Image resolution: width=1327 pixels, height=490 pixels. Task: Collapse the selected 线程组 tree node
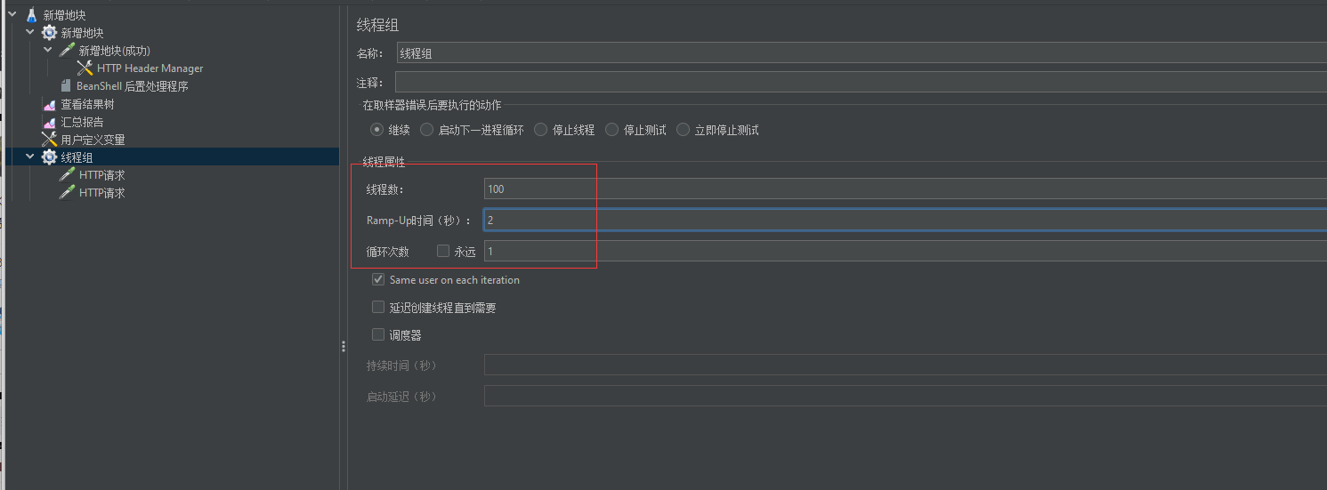pyautogui.click(x=30, y=157)
